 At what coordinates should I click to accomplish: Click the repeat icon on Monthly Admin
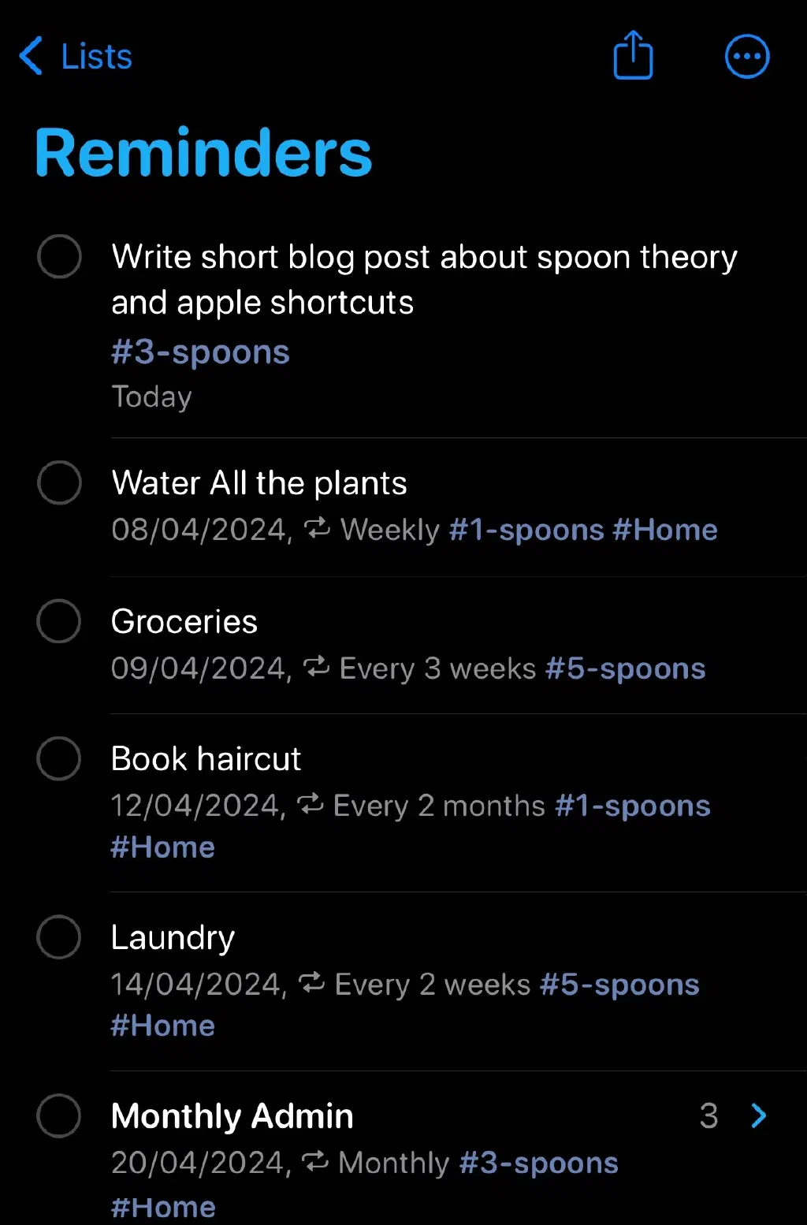click(x=315, y=1160)
